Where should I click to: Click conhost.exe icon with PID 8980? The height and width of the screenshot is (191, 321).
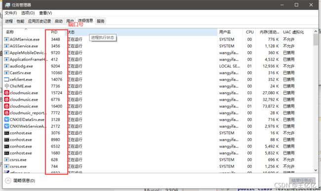[6, 140]
